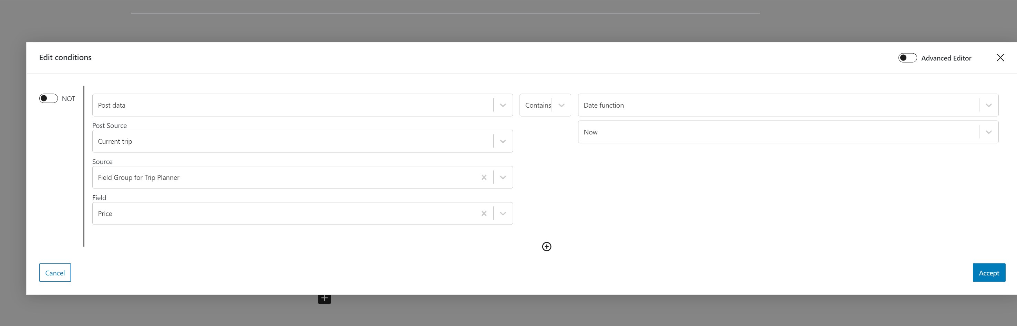Click the Edit conditions title text
Viewport: 1017px width, 326px height.
(x=65, y=57)
